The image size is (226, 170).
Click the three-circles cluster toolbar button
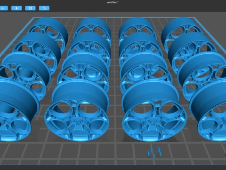pos(3,8)
